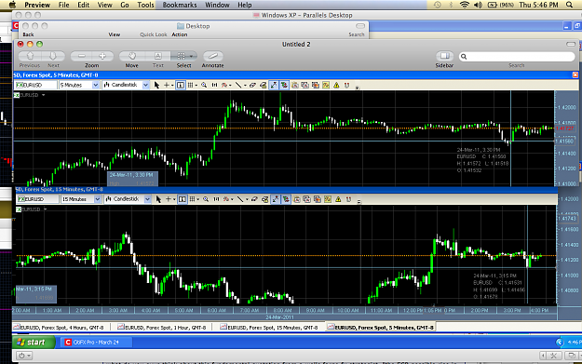Click yellow alert triangle in 5 Minutes chart toolbar
This screenshot has width=582, height=364.
click(336, 85)
